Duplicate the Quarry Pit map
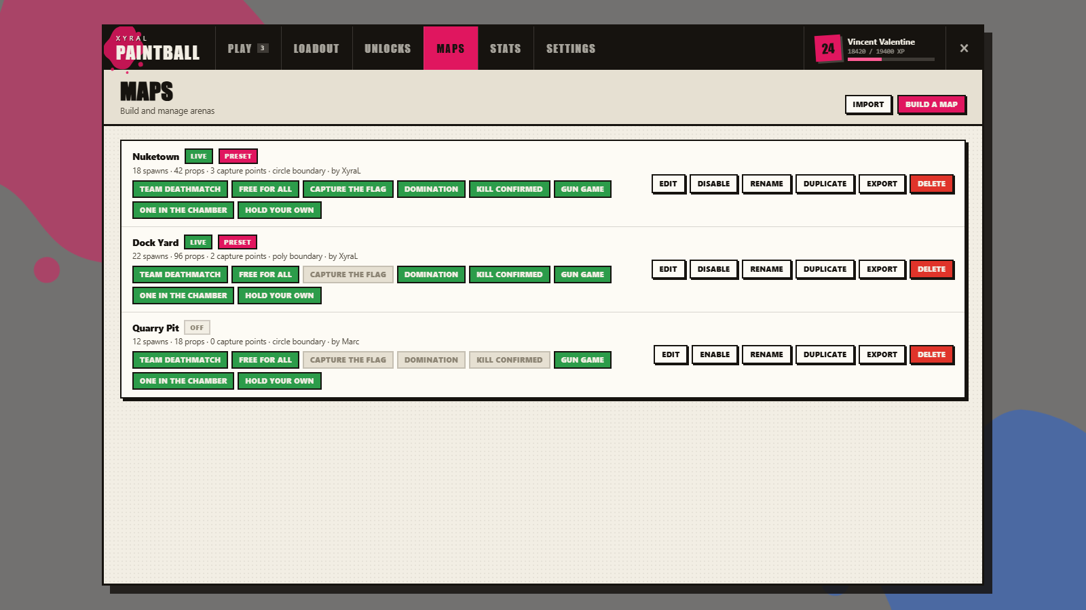 point(825,354)
